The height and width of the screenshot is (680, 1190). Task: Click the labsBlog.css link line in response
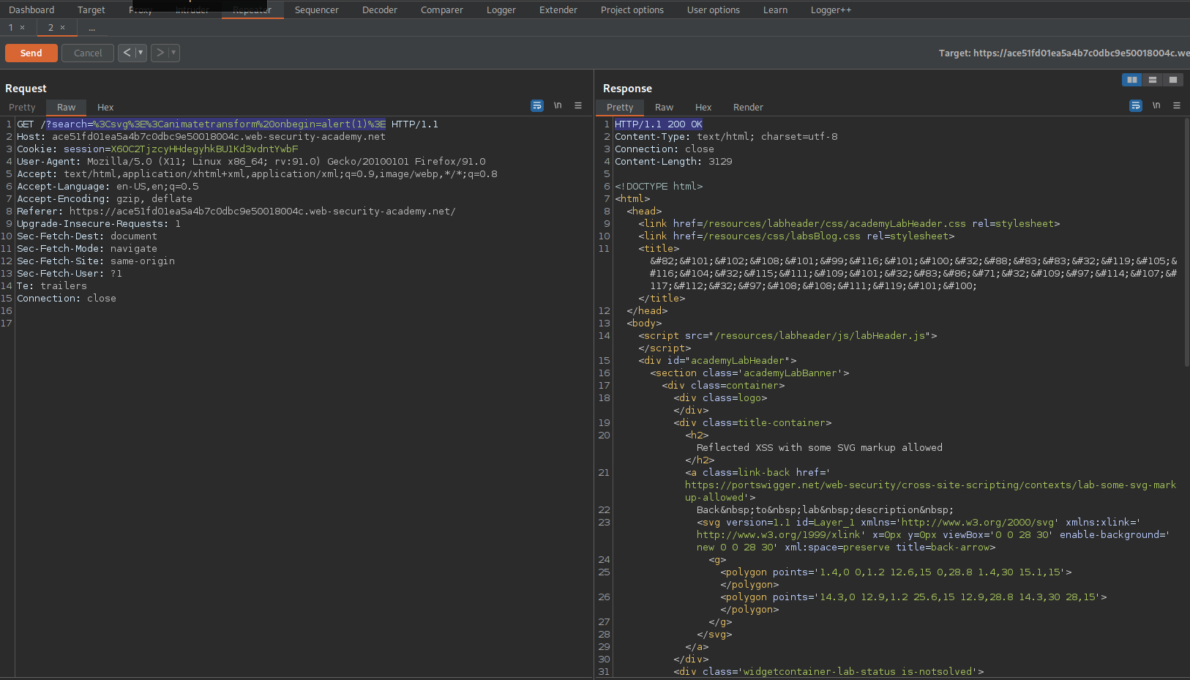point(796,236)
